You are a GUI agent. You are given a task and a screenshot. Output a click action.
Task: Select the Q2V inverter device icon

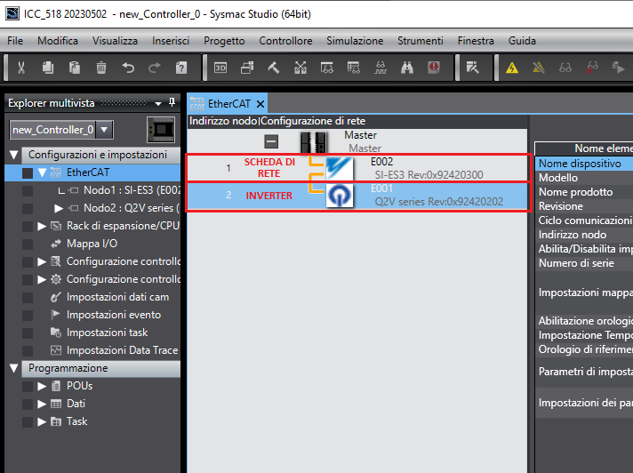[x=339, y=195]
